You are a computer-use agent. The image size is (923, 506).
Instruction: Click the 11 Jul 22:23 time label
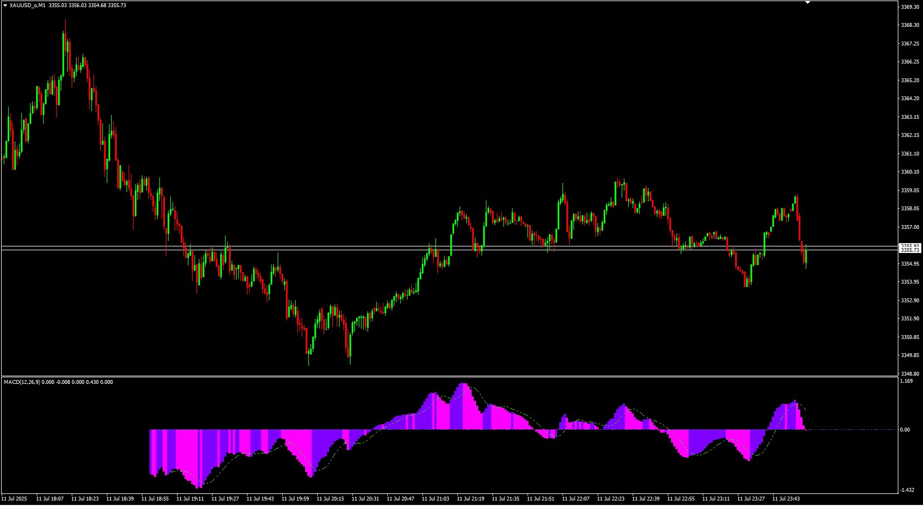point(611,499)
